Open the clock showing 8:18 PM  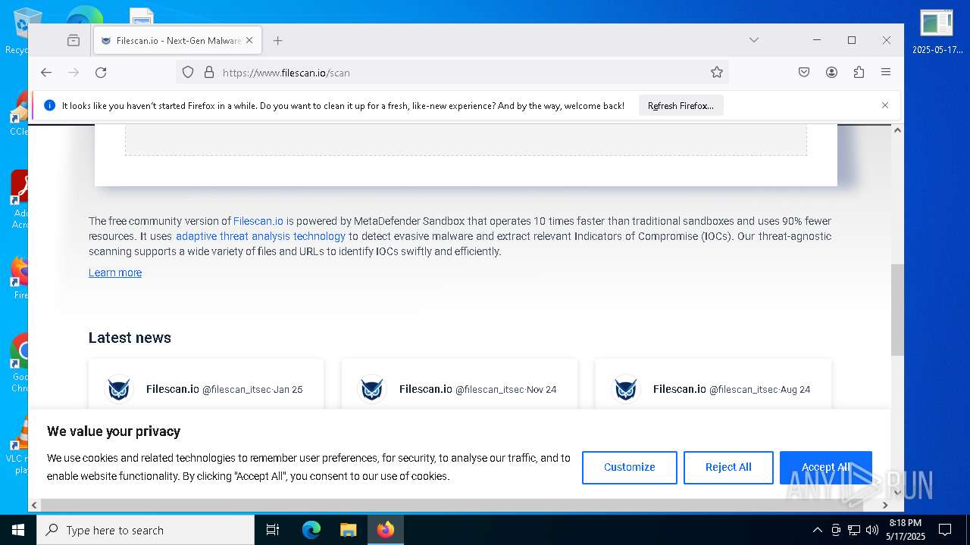(x=906, y=530)
